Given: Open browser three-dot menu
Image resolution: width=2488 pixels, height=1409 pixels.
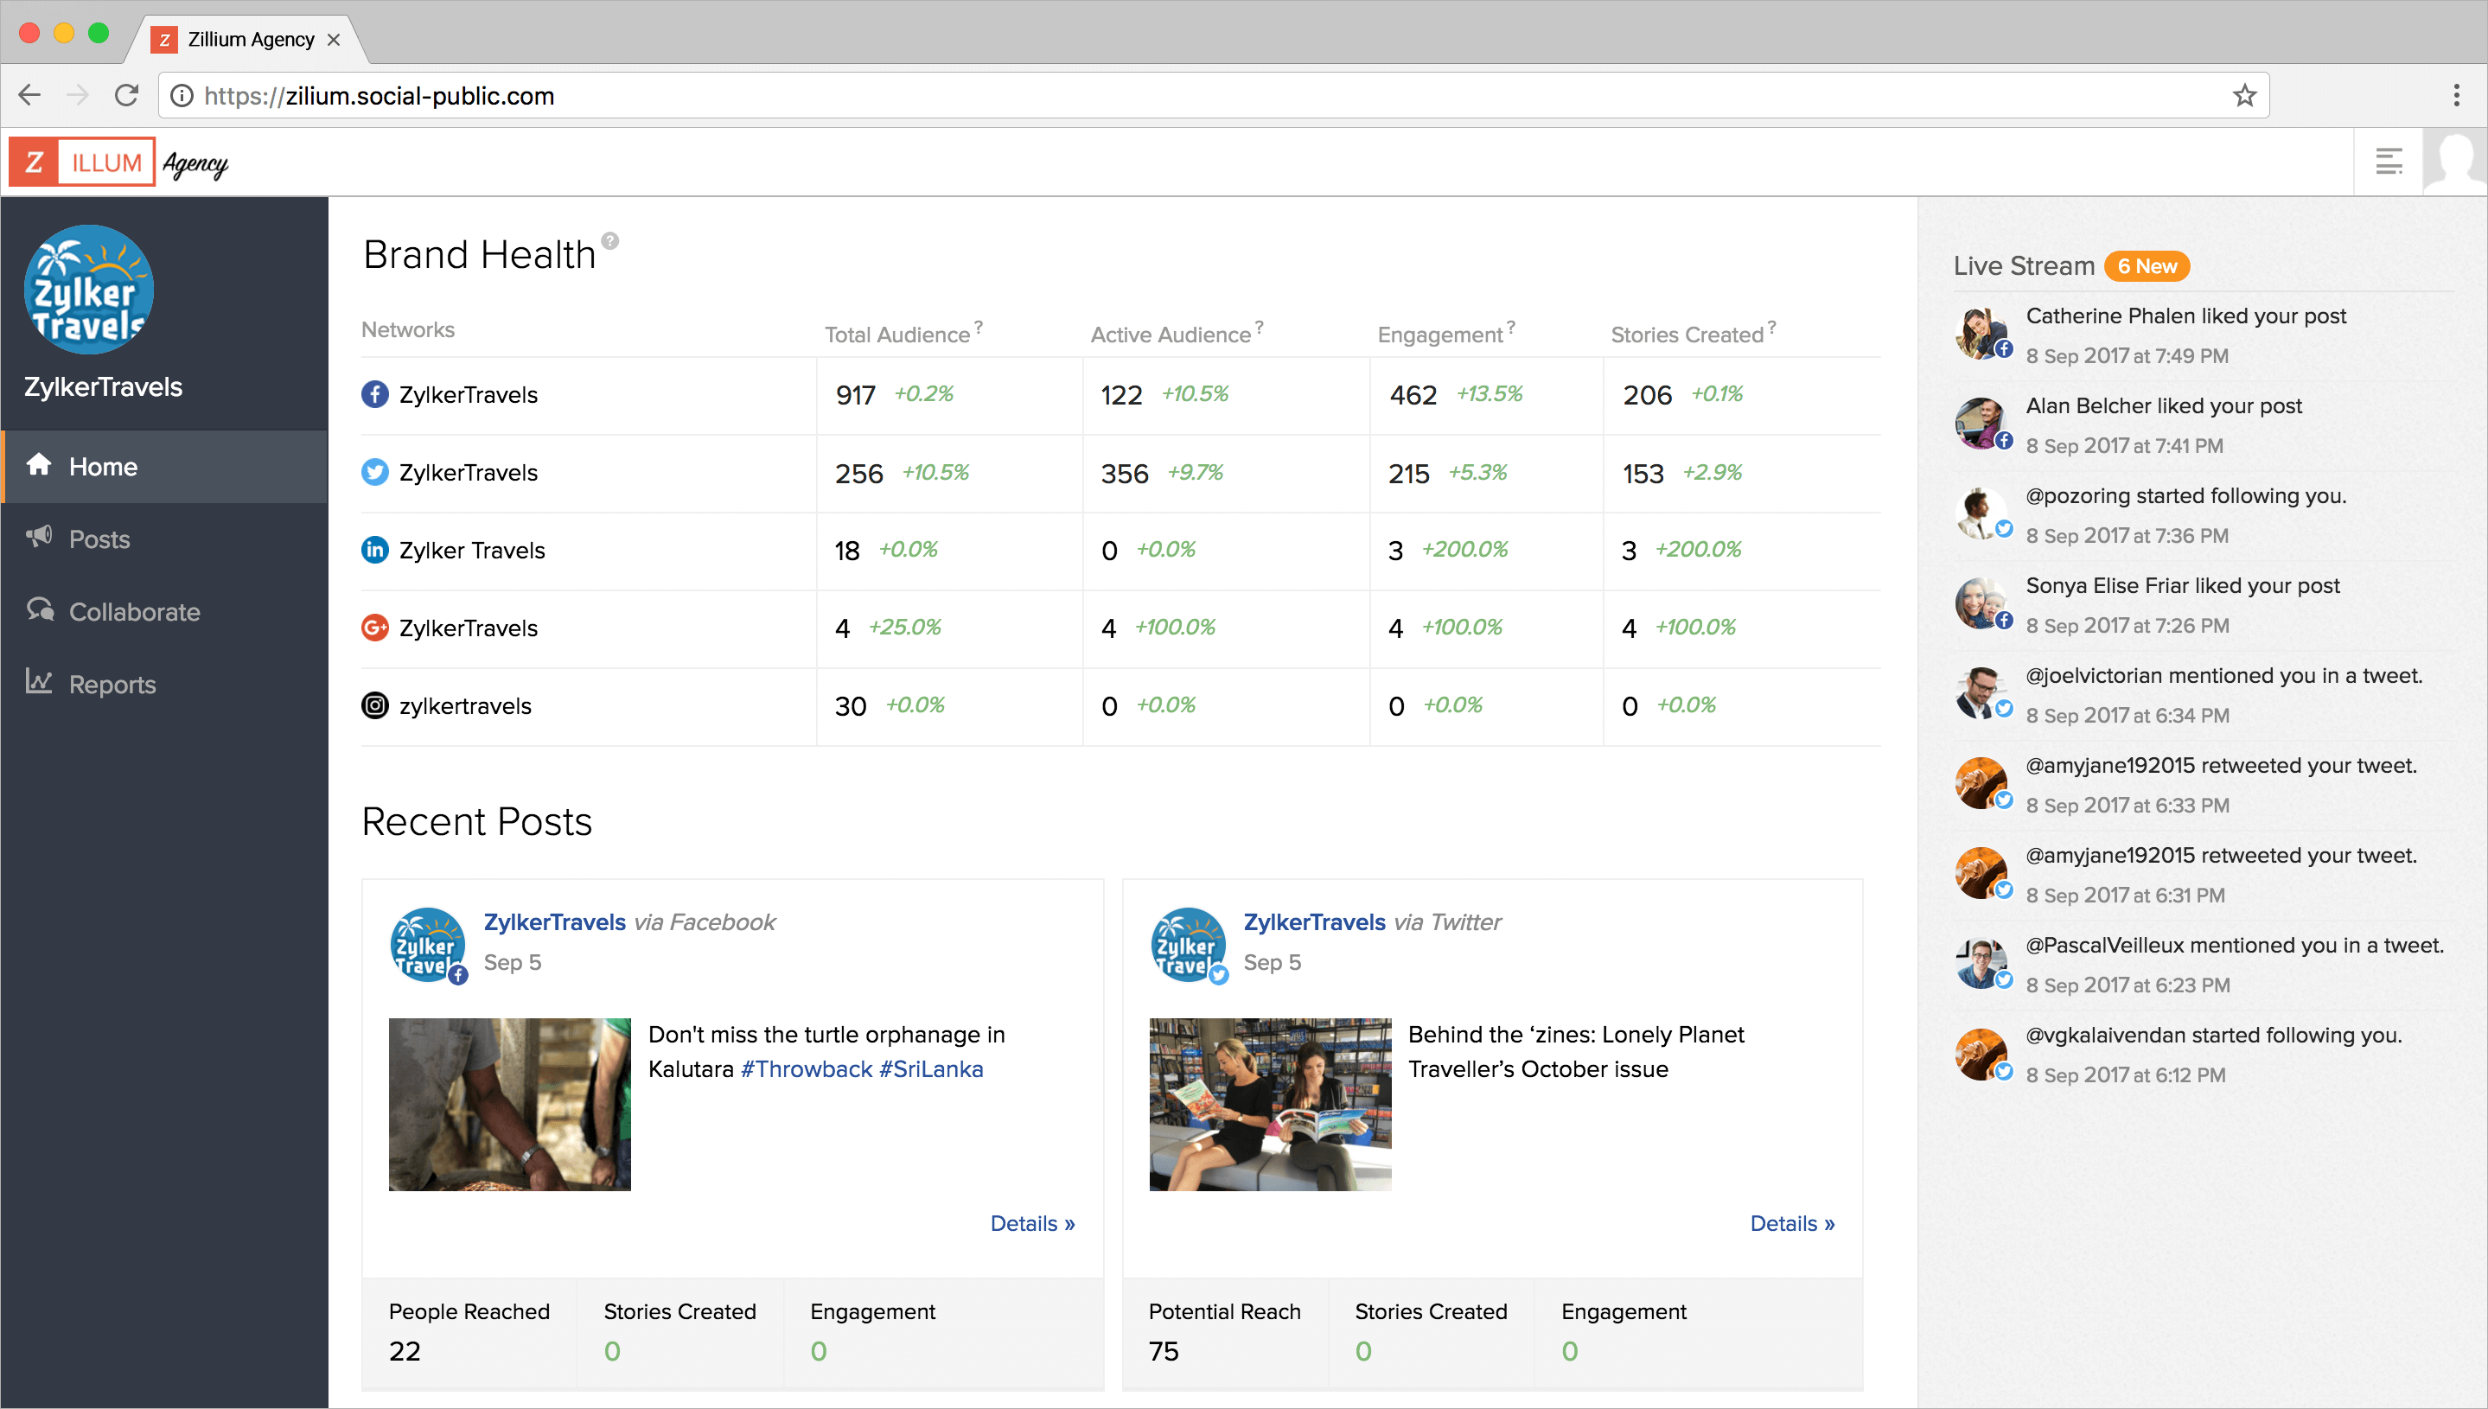Looking at the screenshot, I should [x=2456, y=96].
